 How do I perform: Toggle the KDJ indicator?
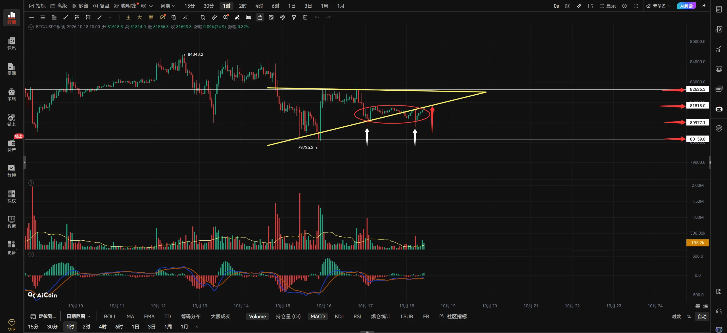coord(339,316)
